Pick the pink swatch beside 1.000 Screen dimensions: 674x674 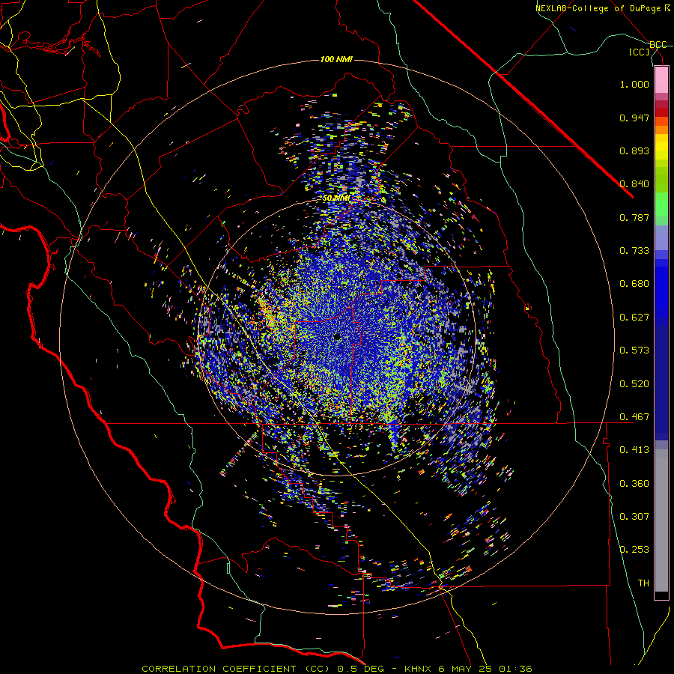pyautogui.click(x=661, y=80)
